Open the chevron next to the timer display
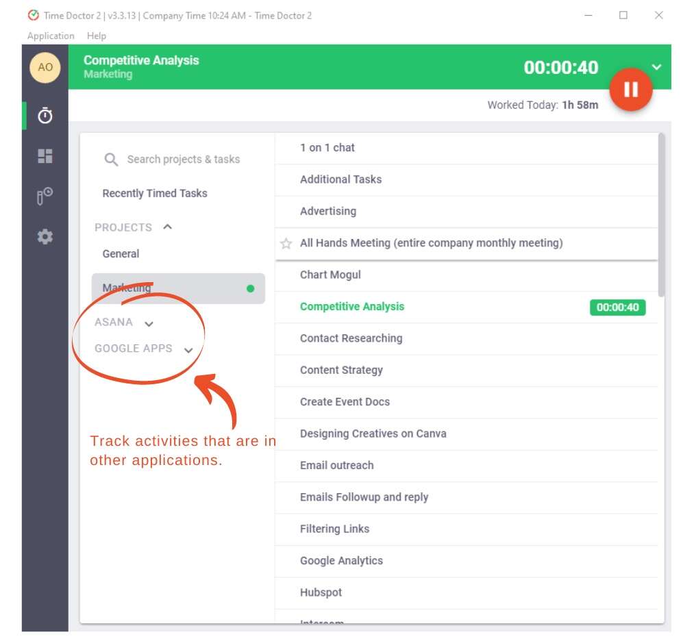The width and height of the screenshot is (694, 641). [656, 68]
